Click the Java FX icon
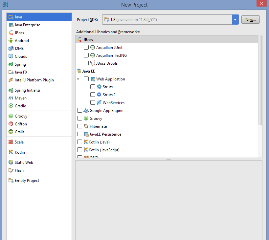The width and height of the screenshot is (269, 240). [x=11, y=72]
